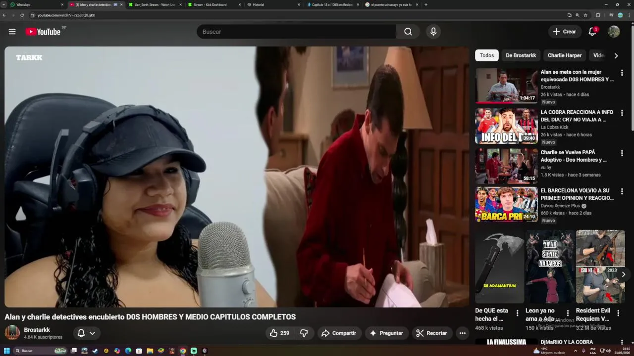This screenshot has height=356, width=634.
Task: Select the 'De Brostarkk' filter chip
Action: (521, 55)
